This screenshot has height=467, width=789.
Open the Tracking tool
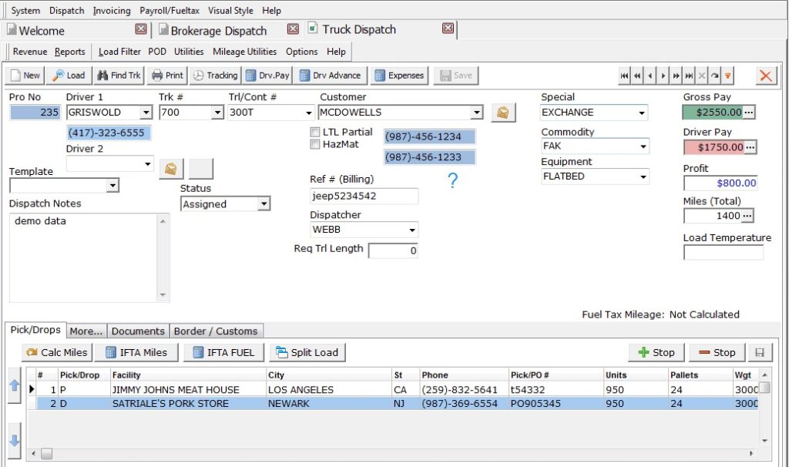(215, 75)
